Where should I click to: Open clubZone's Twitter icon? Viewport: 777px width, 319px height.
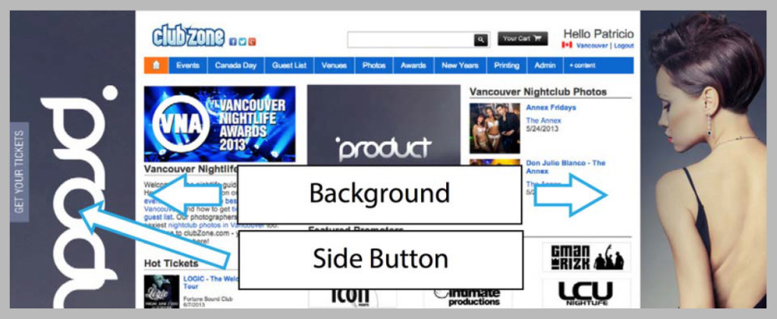[x=242, y=42]
